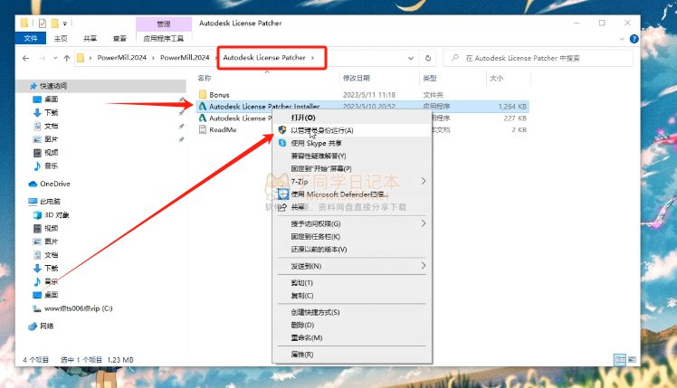Open 视频 under quick access

[51, 152]
